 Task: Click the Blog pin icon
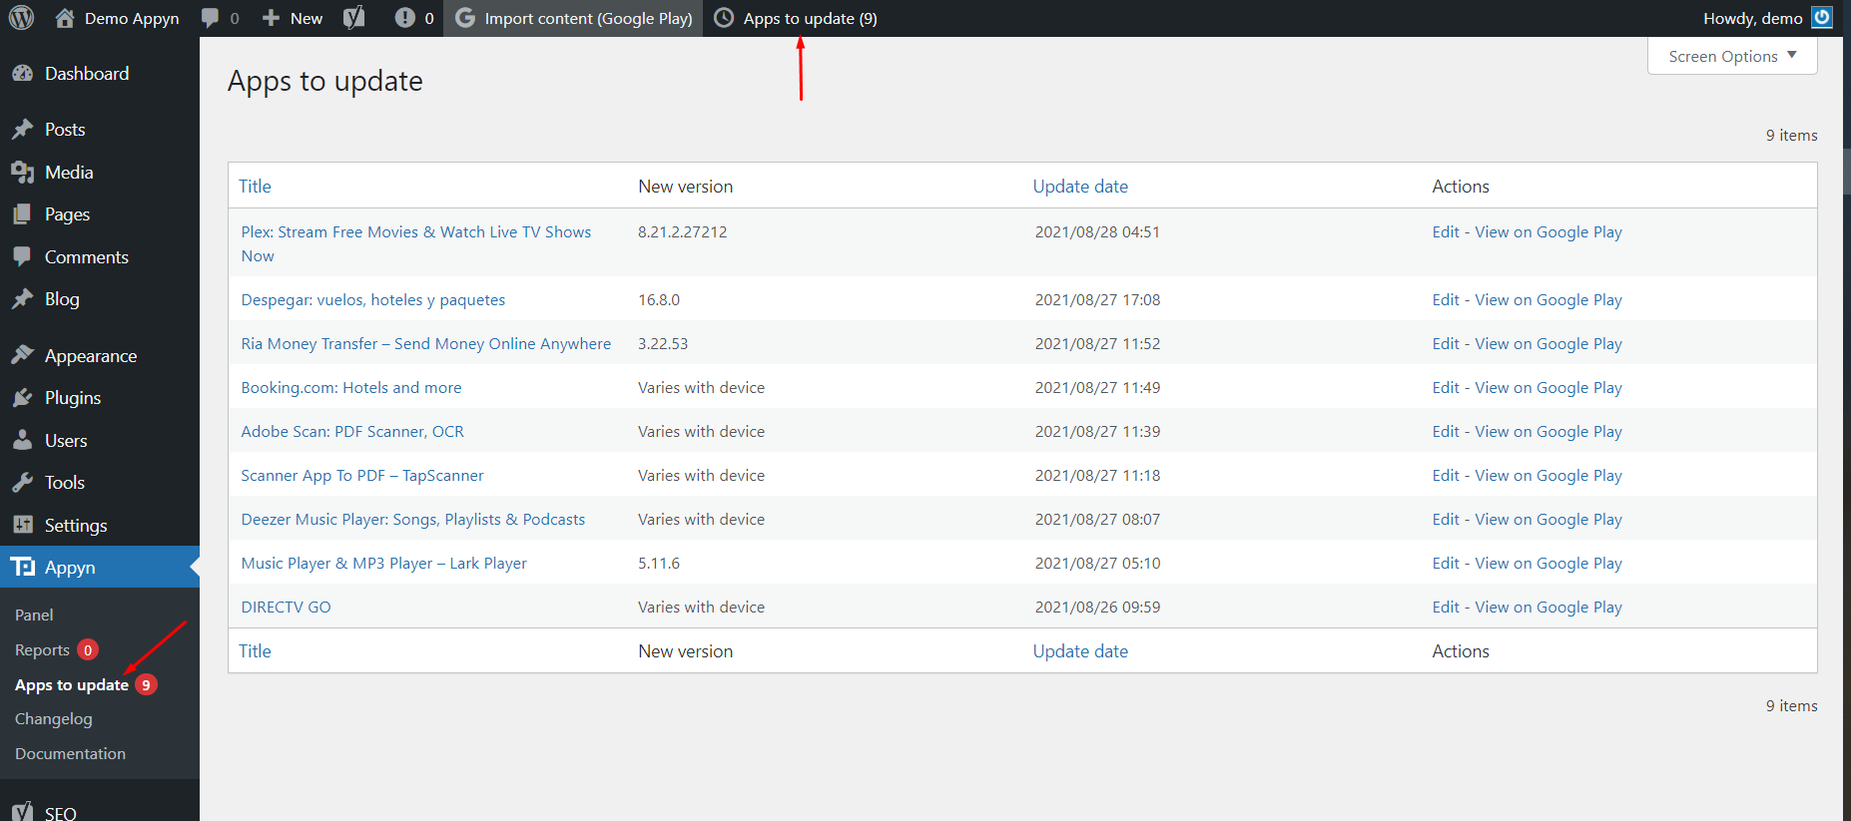coord(22,299)
